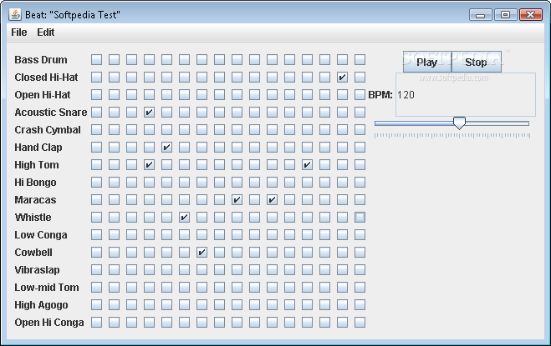Tick the last Open Hi Conga checkbox
This screenshot has height=346, width=551.
(360, 323)
